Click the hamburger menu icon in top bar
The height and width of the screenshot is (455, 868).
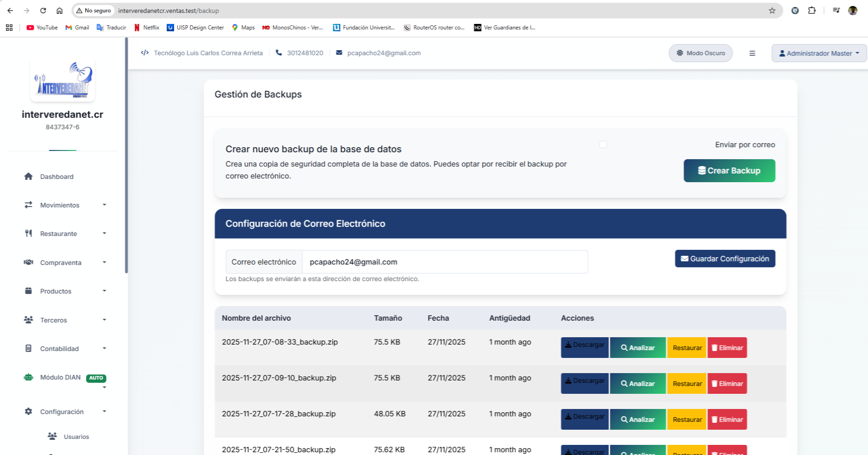pos(752,53)
